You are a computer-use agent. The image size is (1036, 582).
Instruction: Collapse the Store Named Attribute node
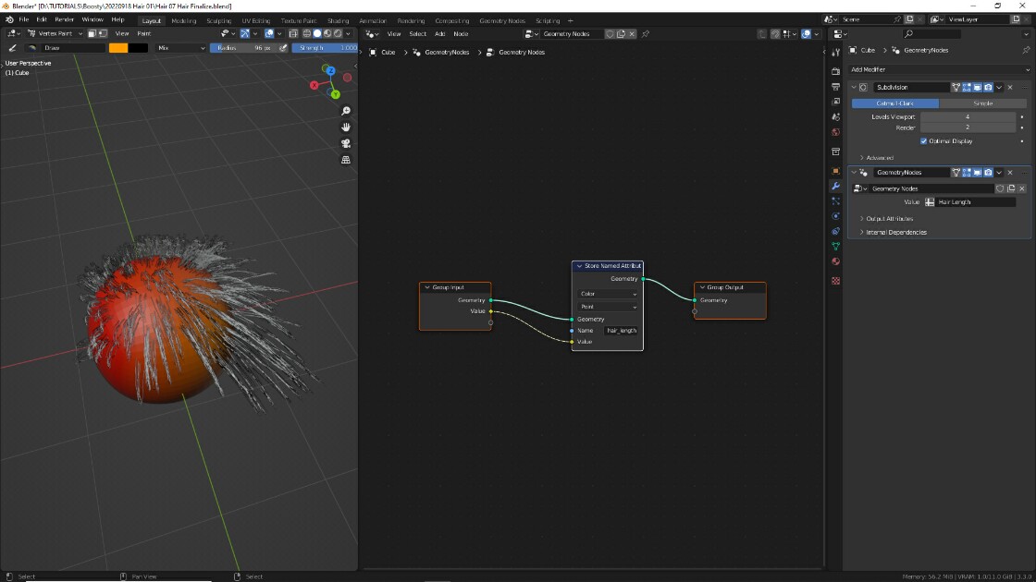point(579,266)
